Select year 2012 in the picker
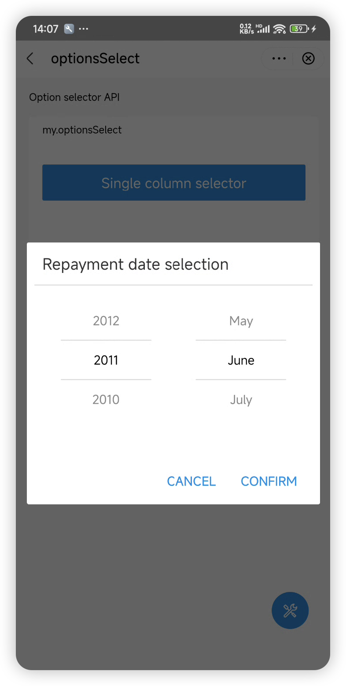The height and width of the screenshot is (686, 346). click(106, 321)
